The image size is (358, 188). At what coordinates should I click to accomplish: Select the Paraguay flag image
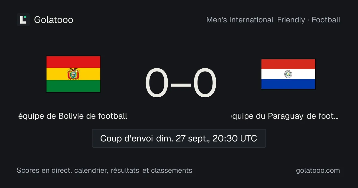pyautogui.click(x=288, y=74)
